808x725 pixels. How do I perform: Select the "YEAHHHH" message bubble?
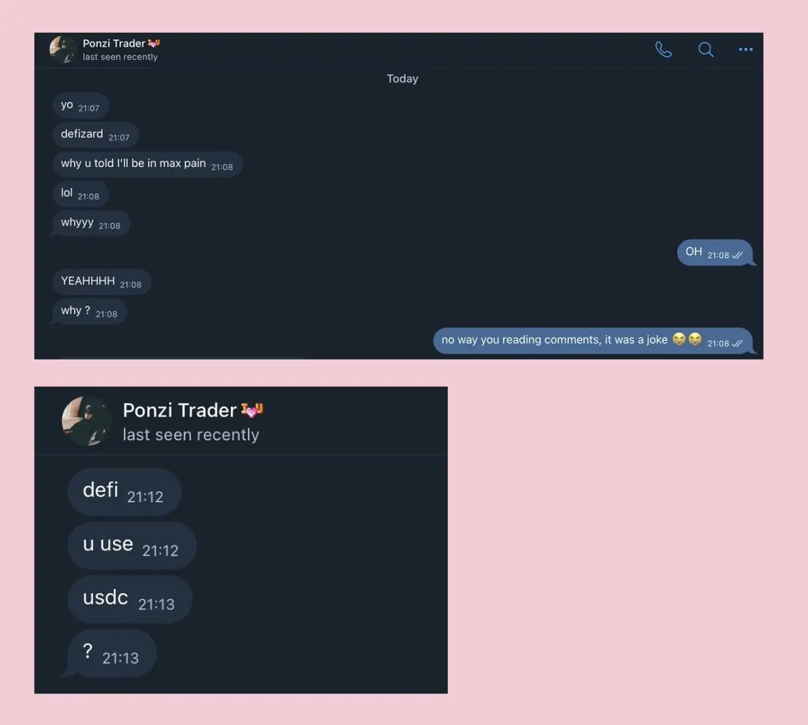coord(101,282)
